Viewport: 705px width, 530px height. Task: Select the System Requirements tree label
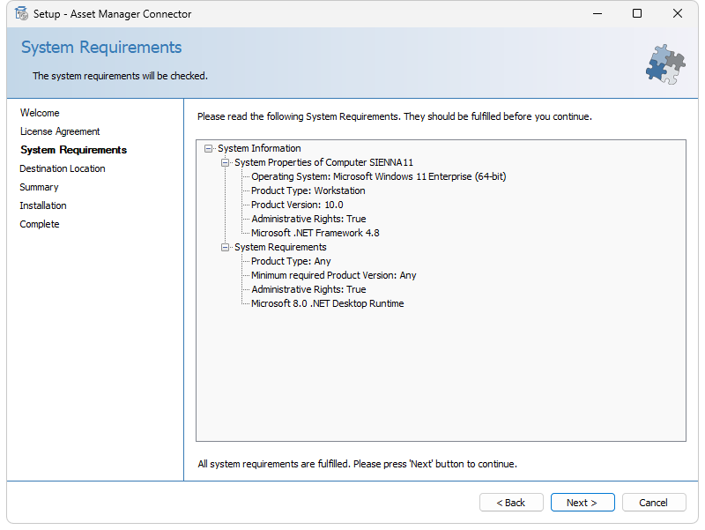coord(280,247)
